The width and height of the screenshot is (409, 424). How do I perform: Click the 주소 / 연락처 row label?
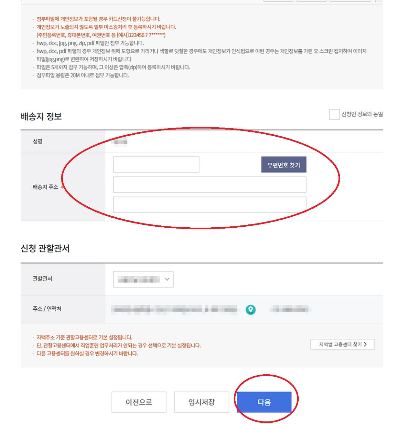(47, 309)
